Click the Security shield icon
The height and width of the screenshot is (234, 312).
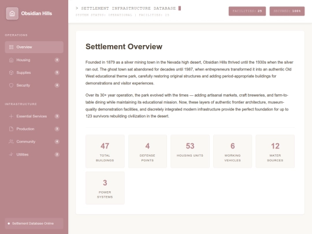point(11,86)
